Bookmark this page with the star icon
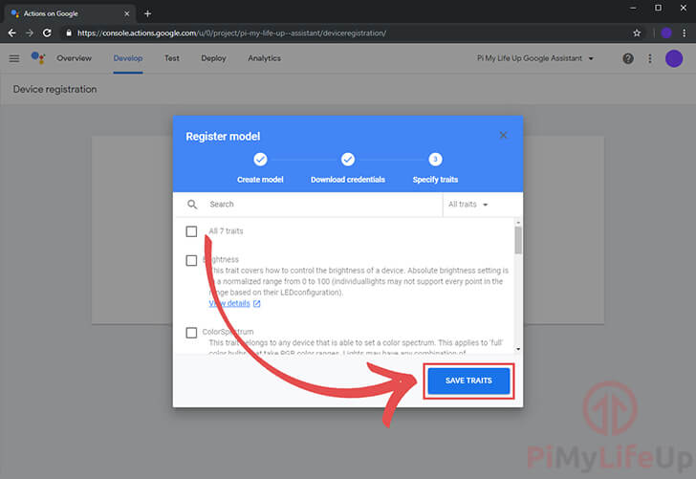This screenshot has height=479, width=696. click(637, 33)
